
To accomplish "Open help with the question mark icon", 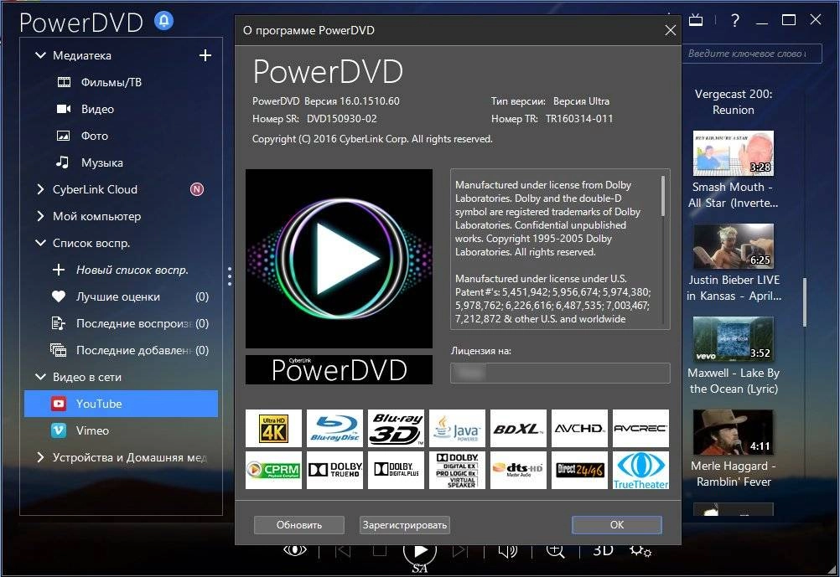I will (x=735, y=20).
